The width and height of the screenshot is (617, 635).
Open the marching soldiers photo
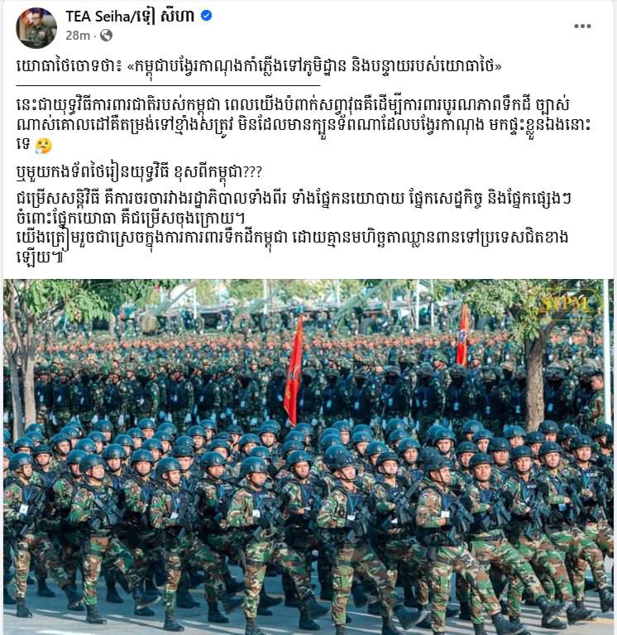click(x=308, y=457)
